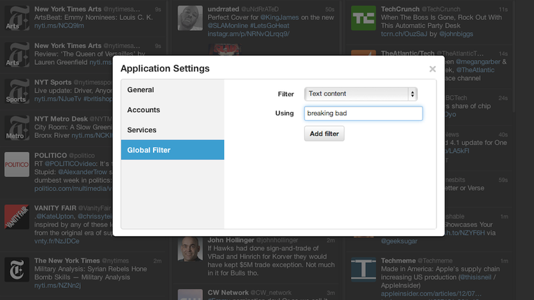
Task: Click the TechCrunch account name
Action: click(x=400, y=9)
